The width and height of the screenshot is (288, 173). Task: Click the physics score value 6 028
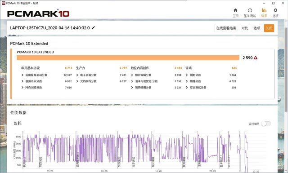(233, 81)
